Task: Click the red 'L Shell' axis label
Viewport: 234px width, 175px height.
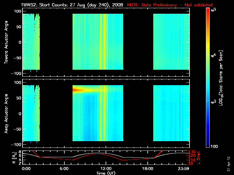Action: (x=199, y=158)
